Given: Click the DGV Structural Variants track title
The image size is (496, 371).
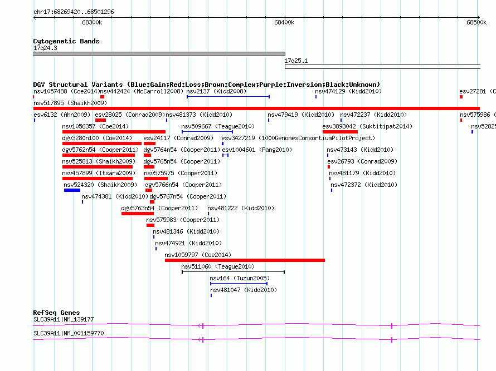Looking at the screenshot, I should pos(207,85).
